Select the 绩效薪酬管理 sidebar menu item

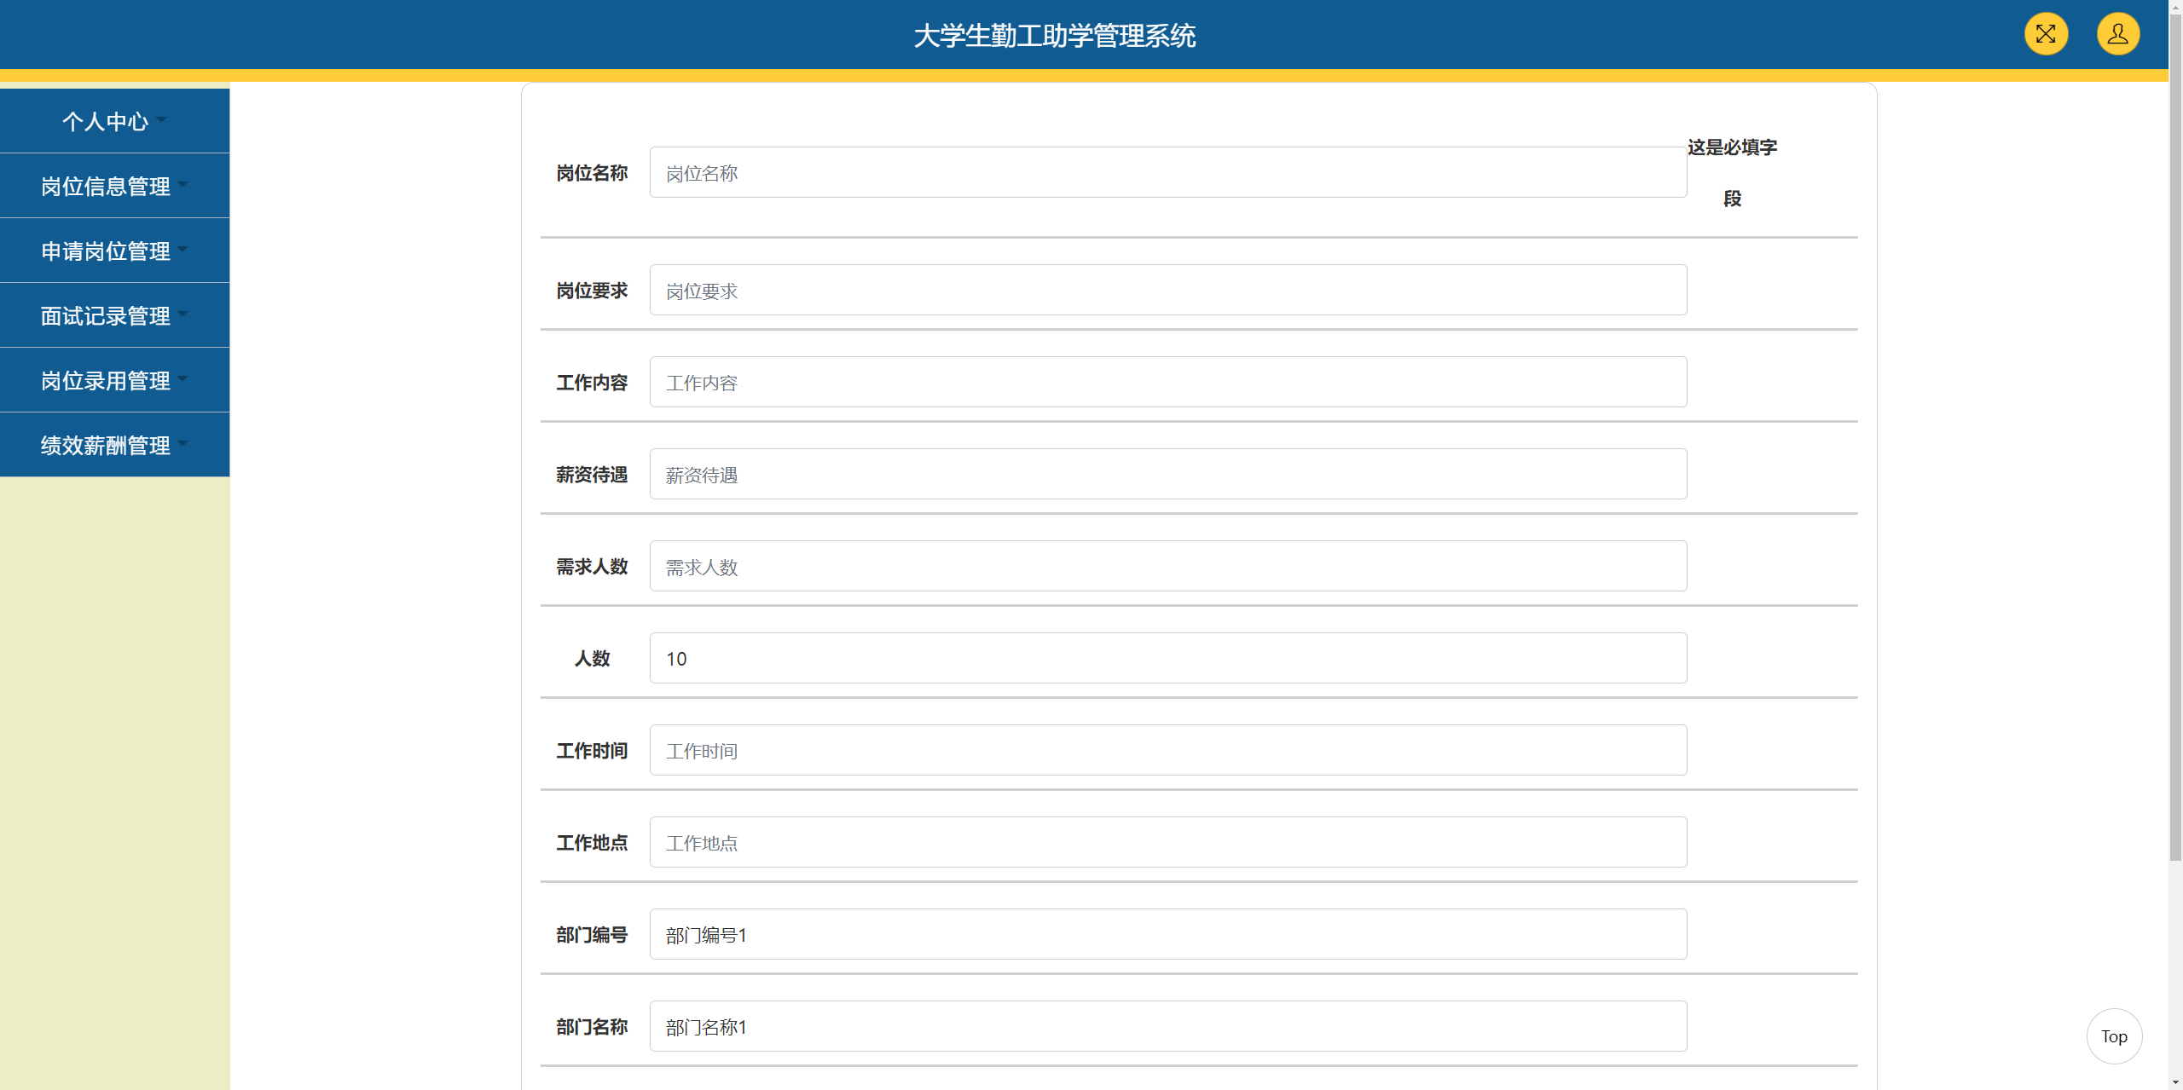tap(107, 444)
